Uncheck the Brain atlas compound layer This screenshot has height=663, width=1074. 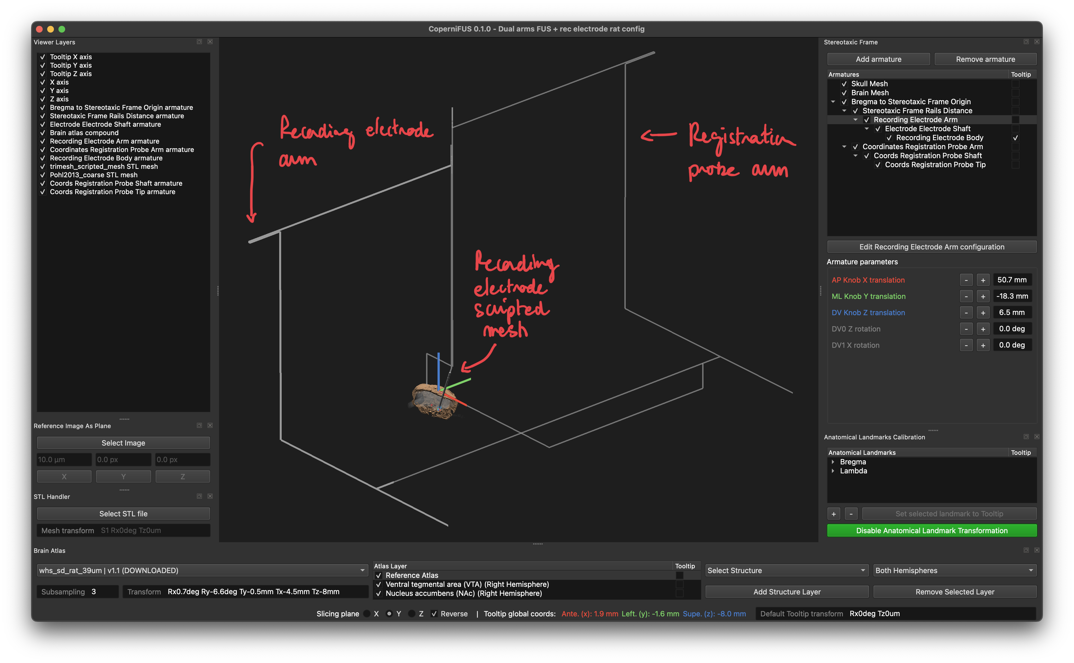[x=42, y=133]
